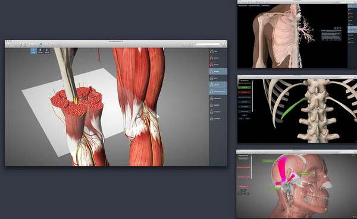Turn off the highlighted Arteries layer

218,71
